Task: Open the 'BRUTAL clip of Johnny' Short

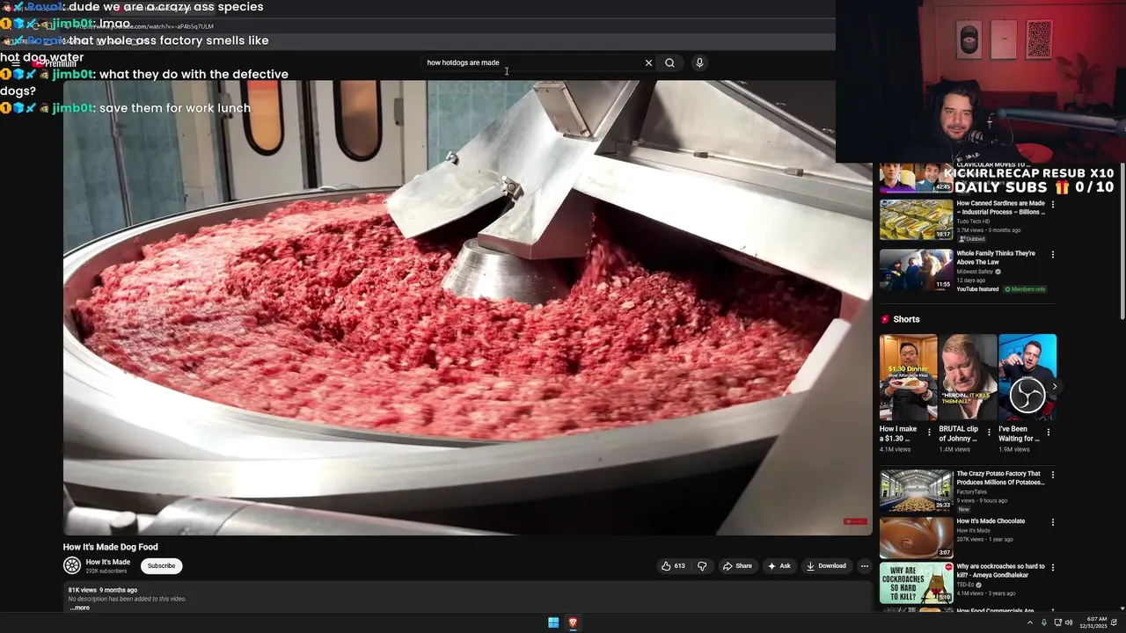Action: [x=968, y=377]
